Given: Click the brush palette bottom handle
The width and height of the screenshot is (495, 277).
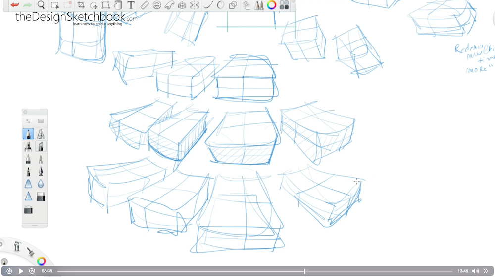Looking at the screenshot, I should (35, 225).
